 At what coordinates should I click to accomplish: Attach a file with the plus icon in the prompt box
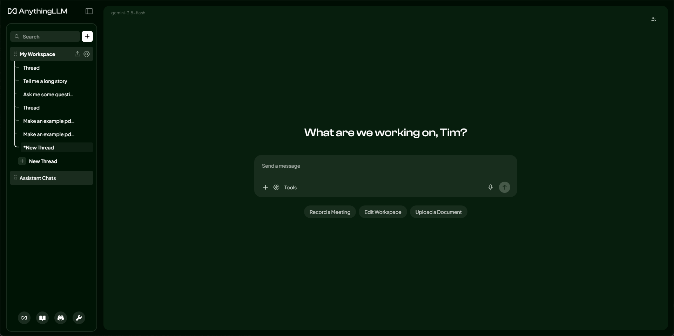(265, 187)
